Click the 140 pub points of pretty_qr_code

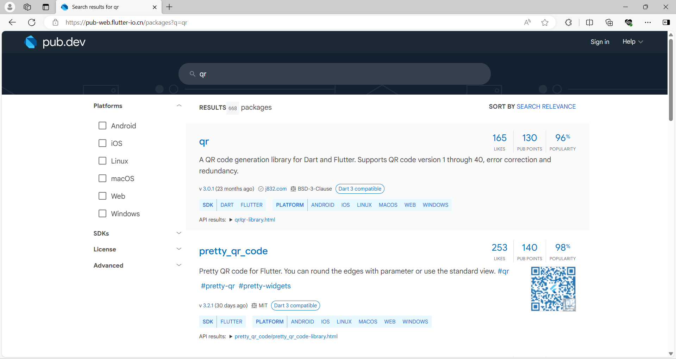pyautogui.click(x=530, y=251)
